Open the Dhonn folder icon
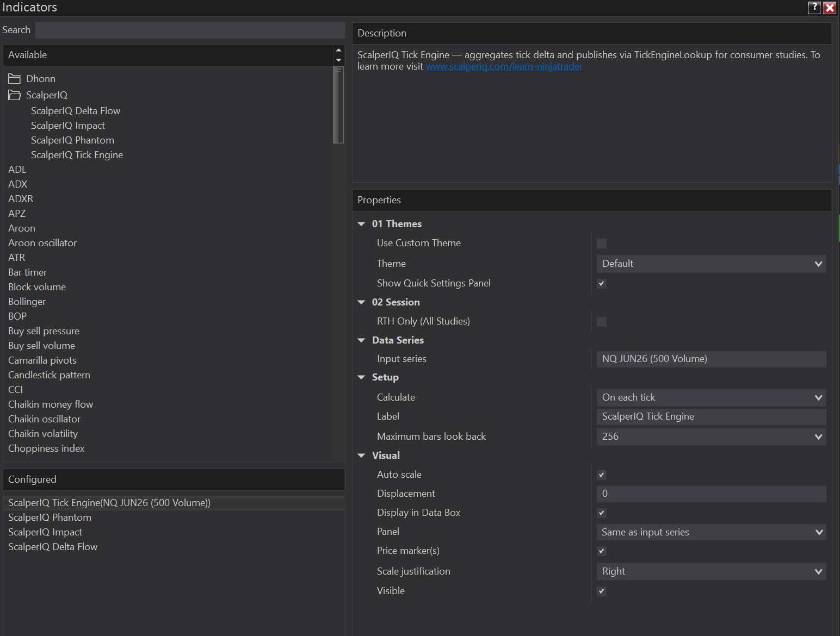 pyautogui.click(x=14, y=79)
